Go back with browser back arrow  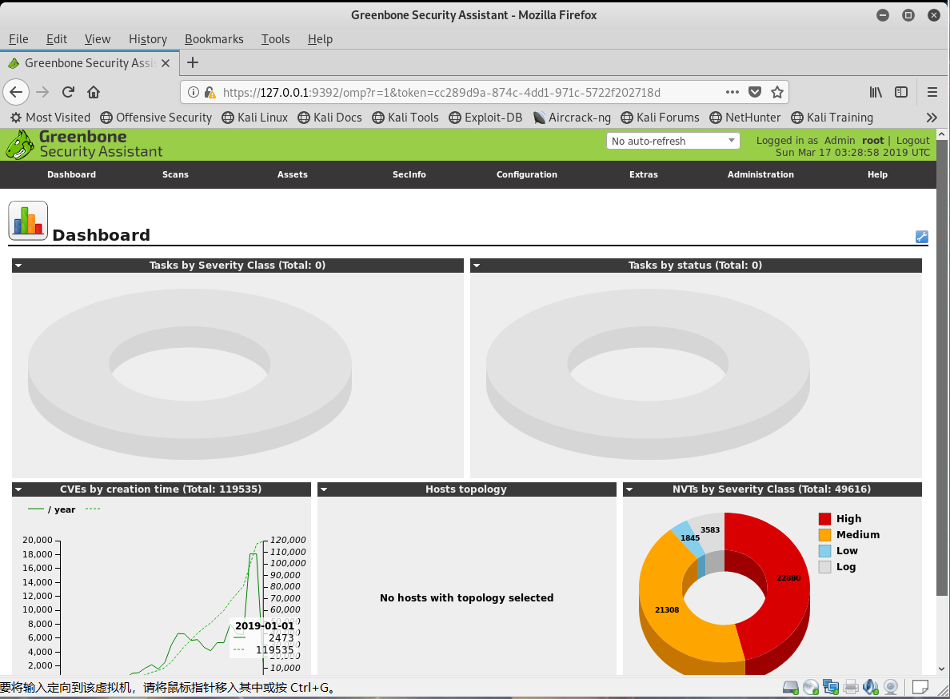tap(16, 92)
